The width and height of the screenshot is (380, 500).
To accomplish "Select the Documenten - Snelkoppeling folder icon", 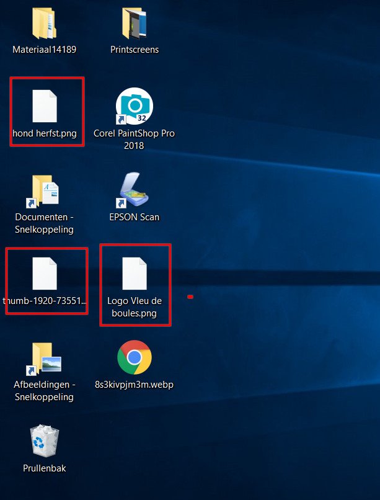I will (43, 190).
